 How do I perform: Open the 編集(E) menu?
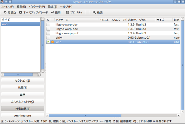[21, 7]
